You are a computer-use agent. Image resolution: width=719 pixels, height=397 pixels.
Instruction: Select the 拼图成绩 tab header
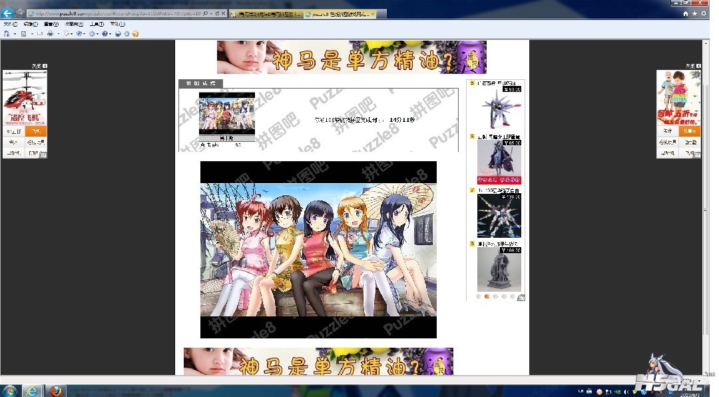pos(200,83)
